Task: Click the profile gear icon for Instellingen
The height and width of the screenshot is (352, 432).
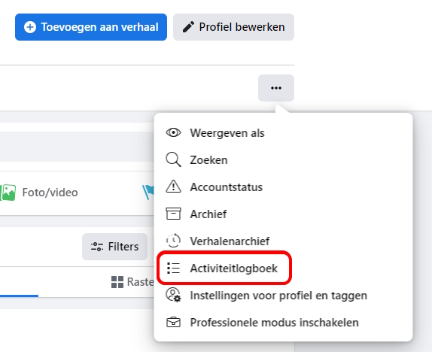Action: pos(173,295)
